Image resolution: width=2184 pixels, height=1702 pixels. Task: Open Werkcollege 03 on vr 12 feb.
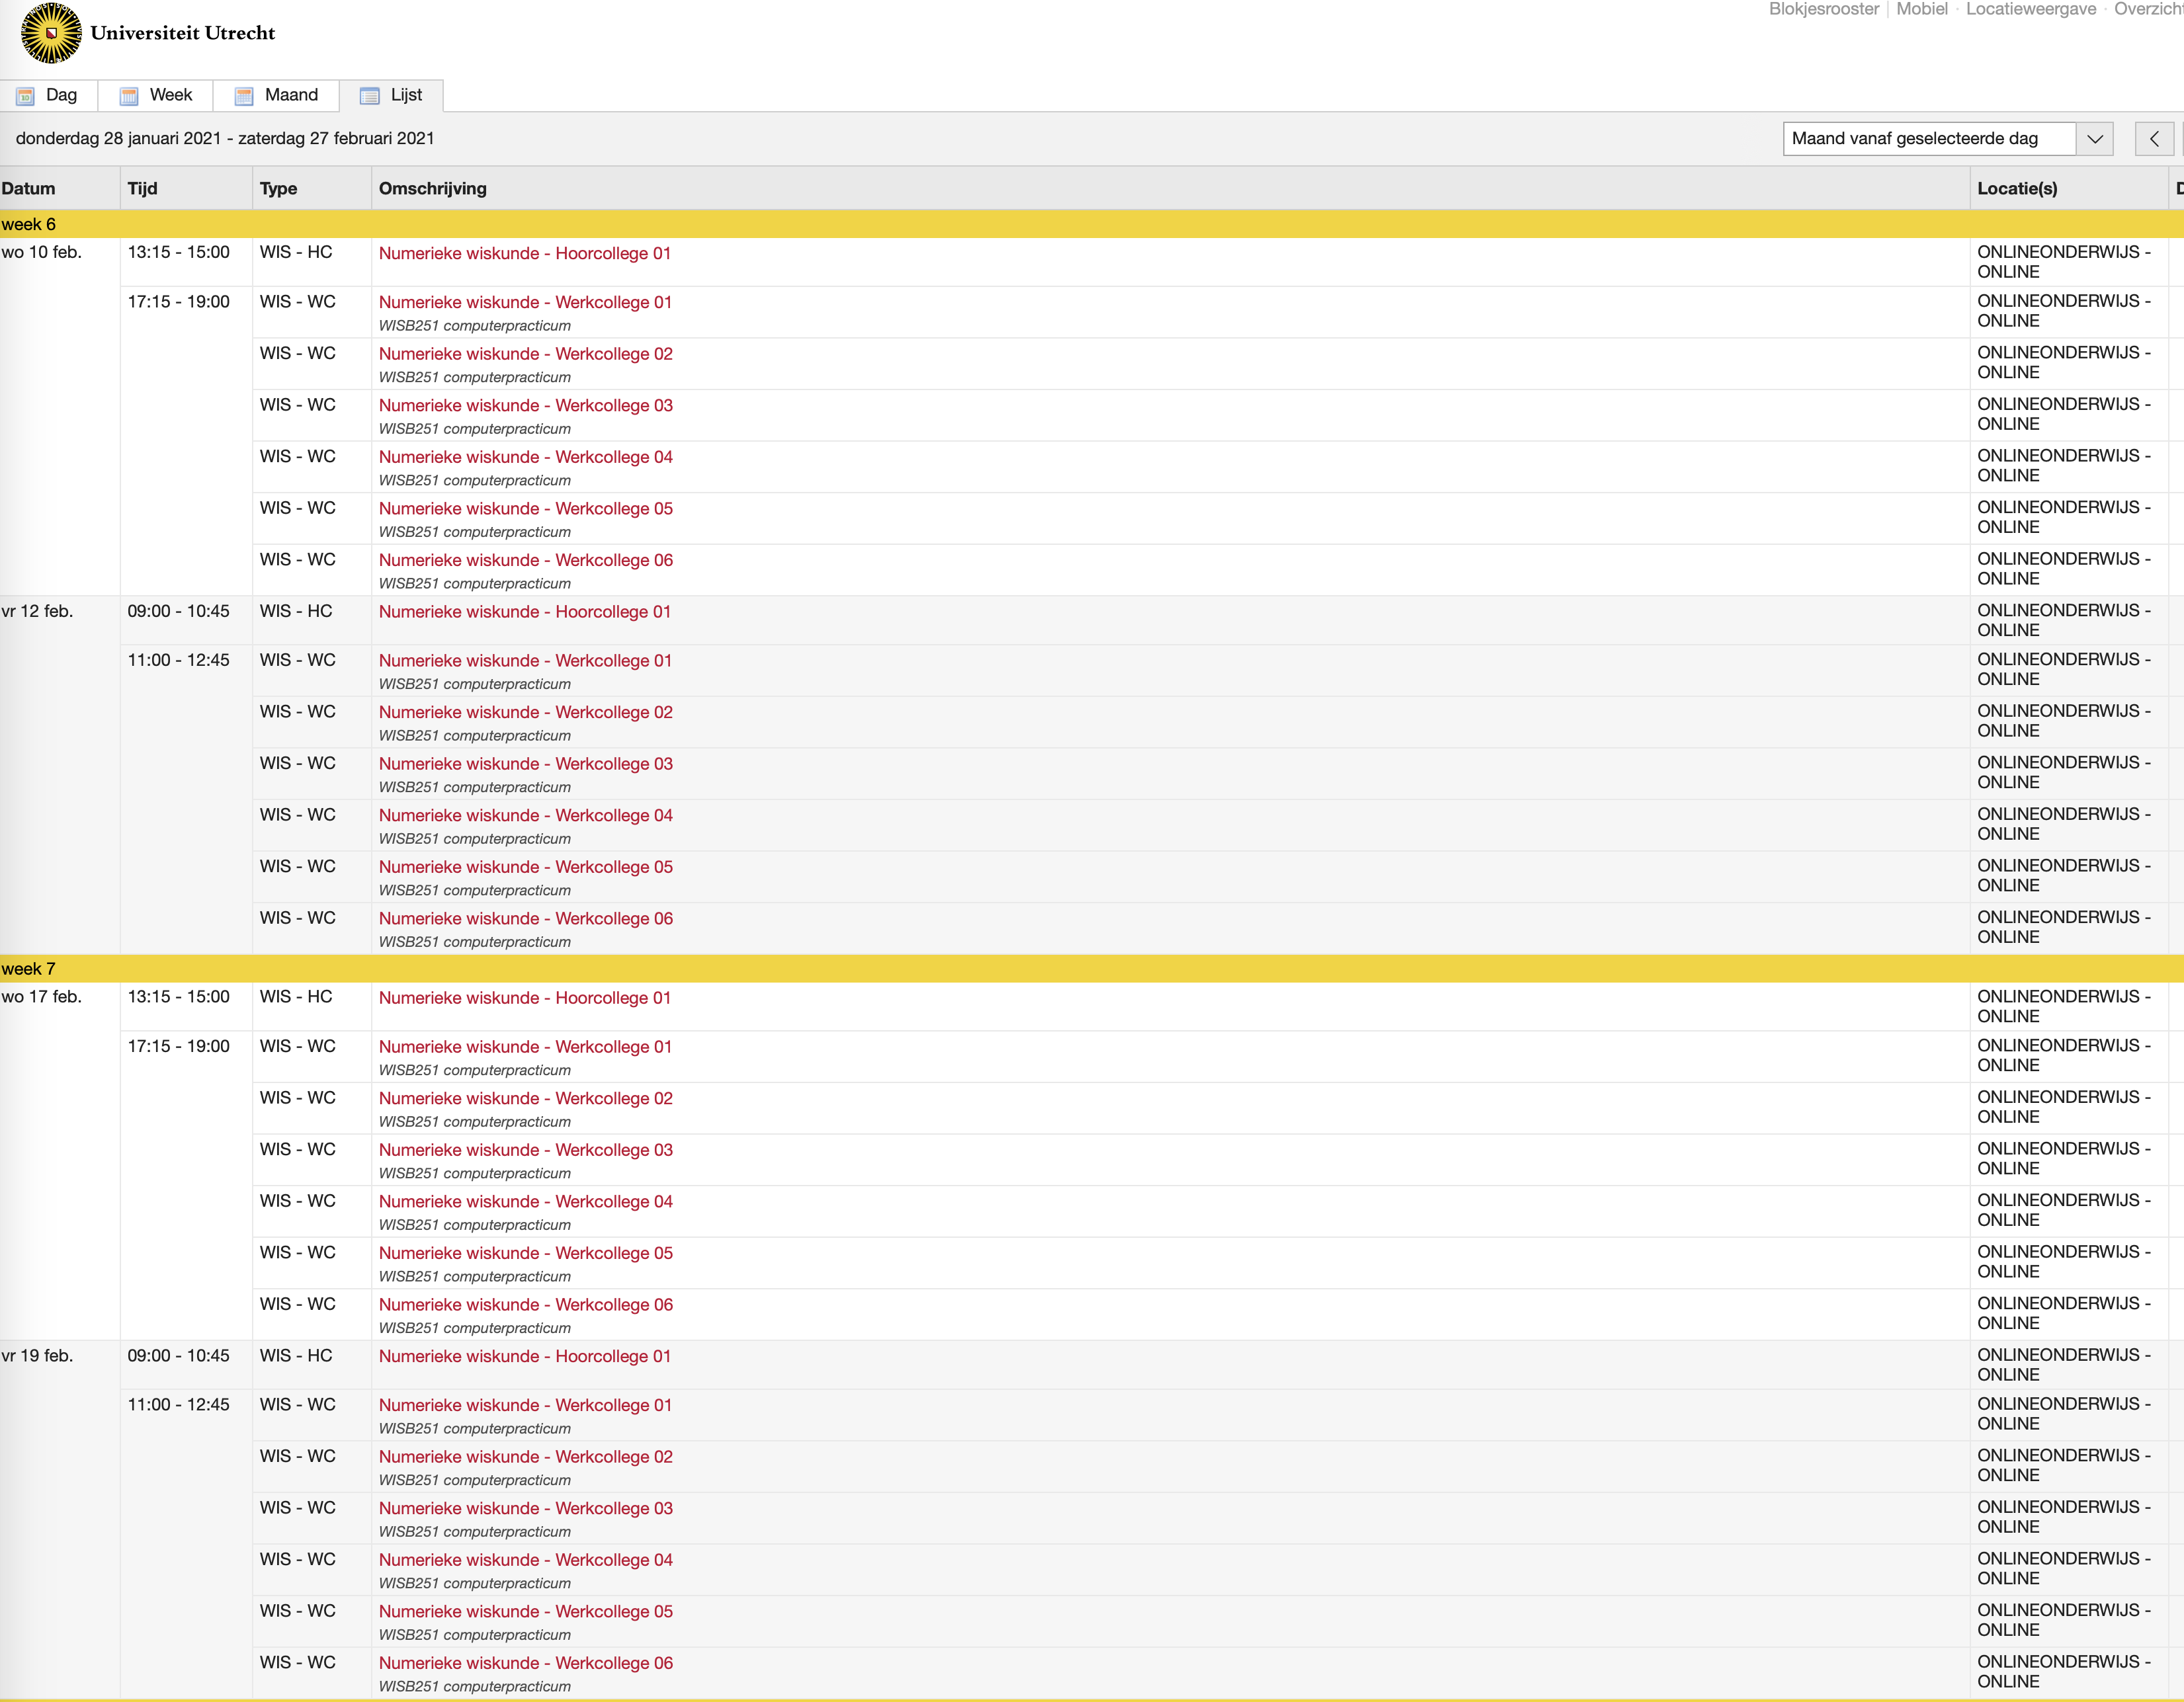525,764
